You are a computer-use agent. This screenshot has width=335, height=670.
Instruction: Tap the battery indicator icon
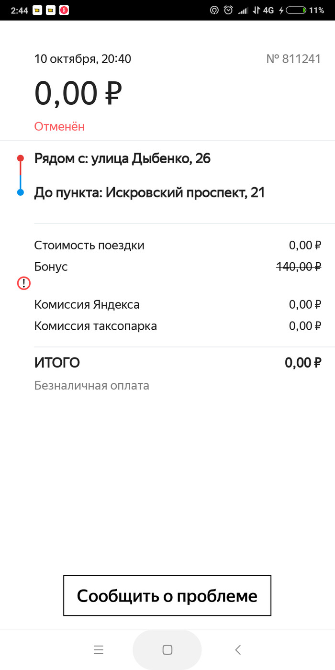pyautogui.click(x=296, y=10)
